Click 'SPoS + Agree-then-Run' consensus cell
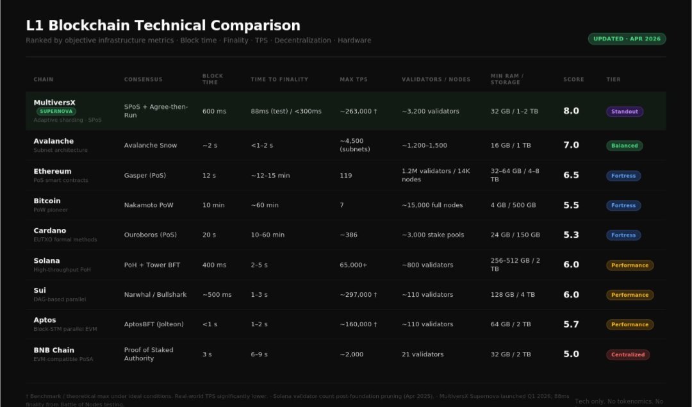 pyautogui.click(x=156, y=111)
